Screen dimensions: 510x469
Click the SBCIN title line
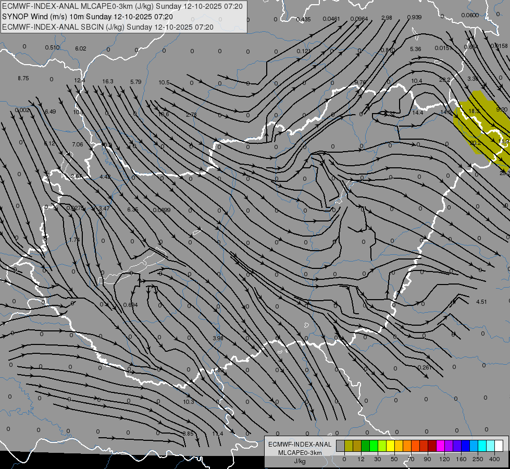tap(108, 27)
